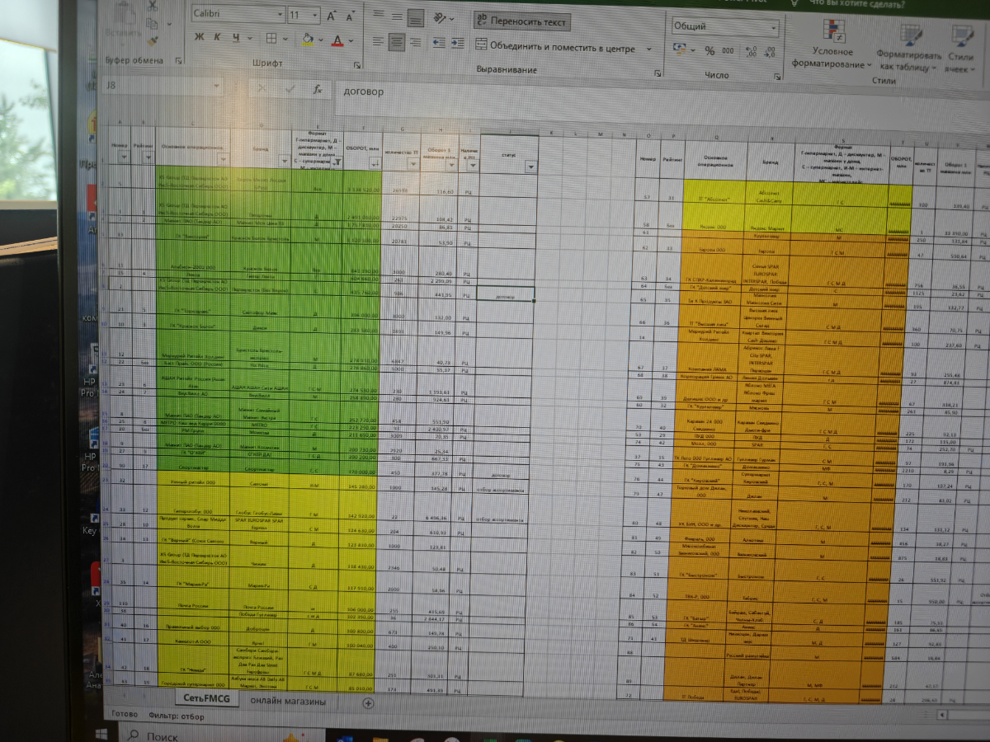Click insert function fx button
This screenshot has height=742, width=990.
(x=316, y=89)
